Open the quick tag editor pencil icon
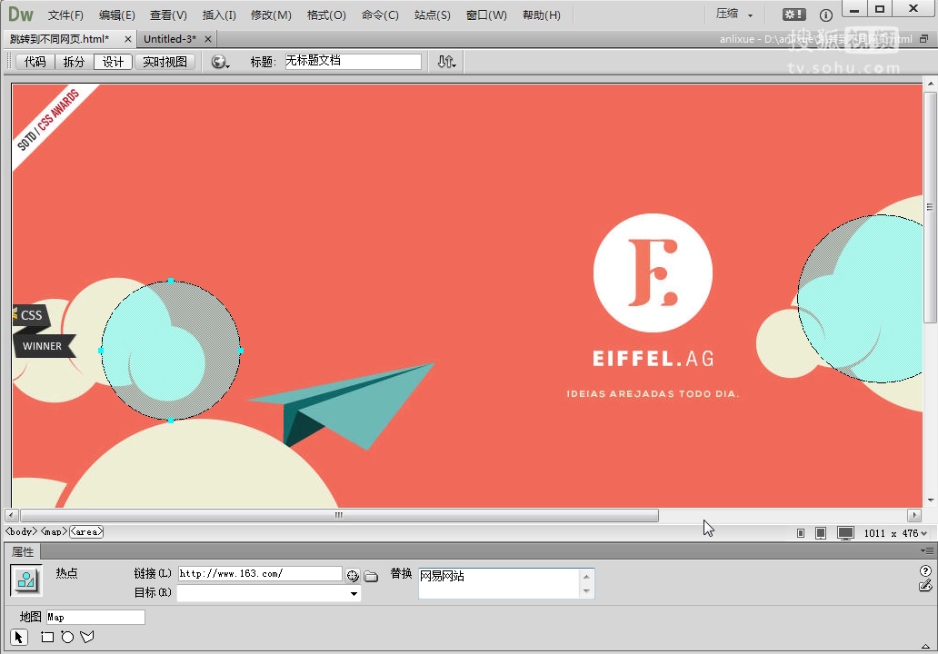Screen dimensions: 938x654 point(925,586)
